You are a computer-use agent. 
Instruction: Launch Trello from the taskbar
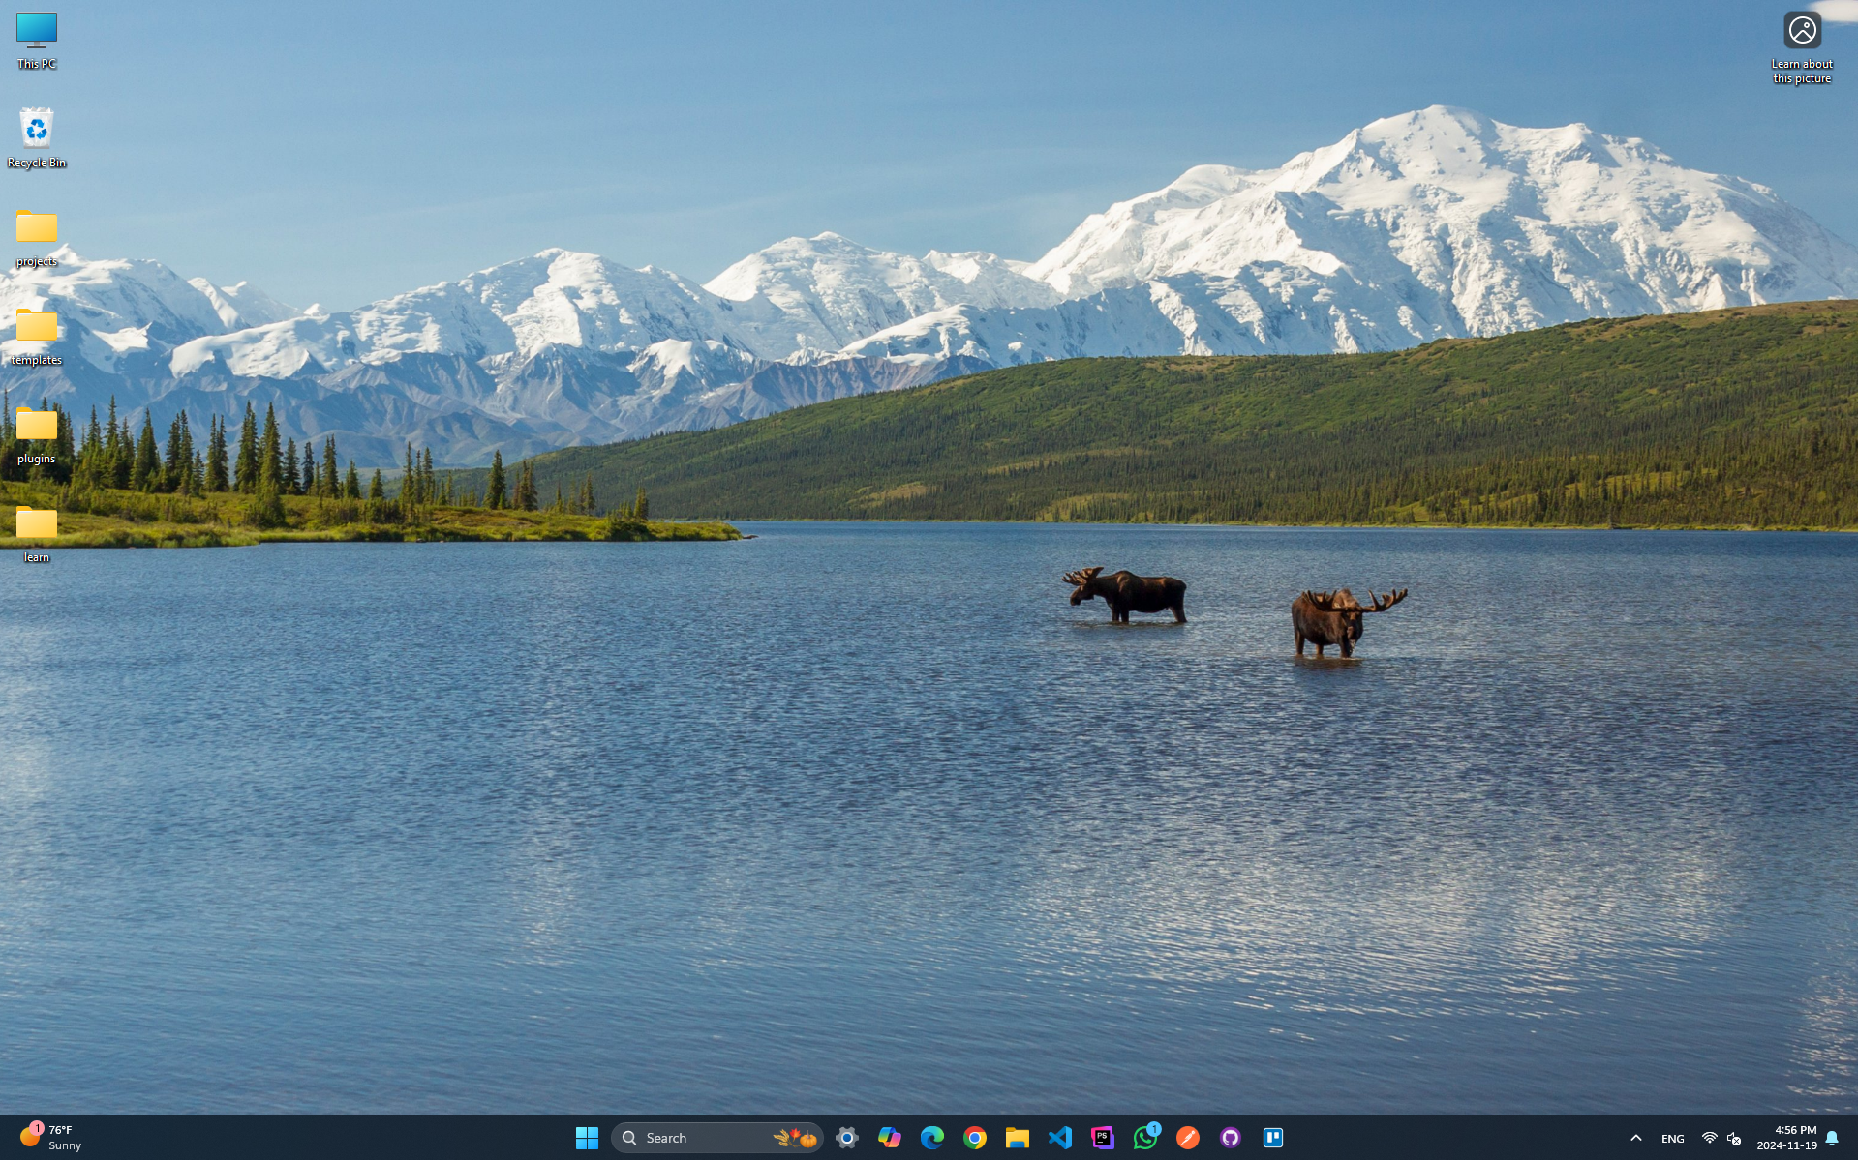pyautogui.click(x=1273, y=1138)
